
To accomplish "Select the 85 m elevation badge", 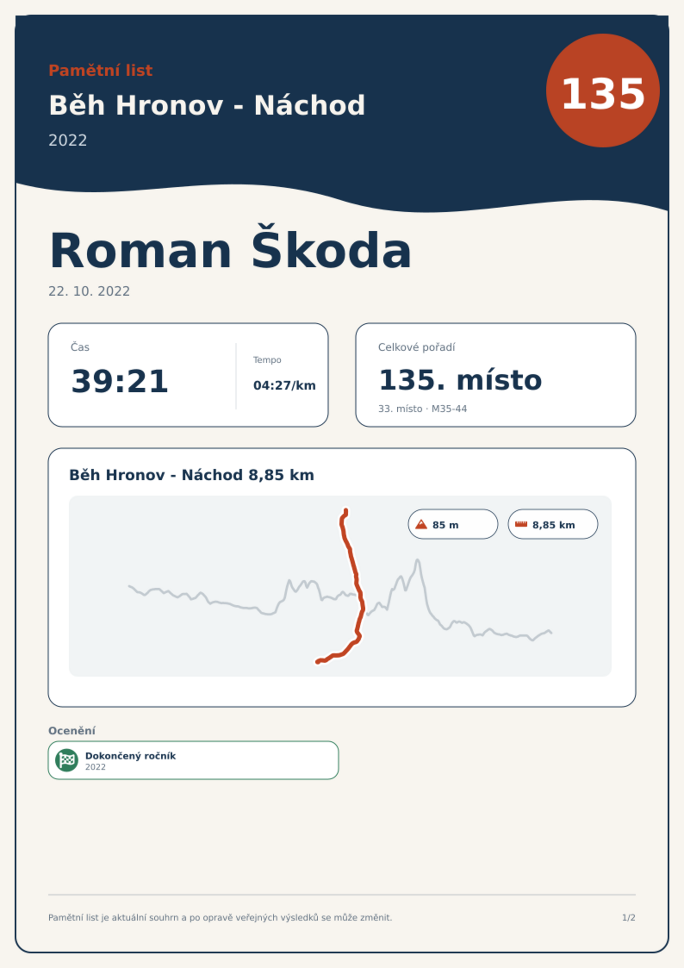I will click(x=453, y=524).
